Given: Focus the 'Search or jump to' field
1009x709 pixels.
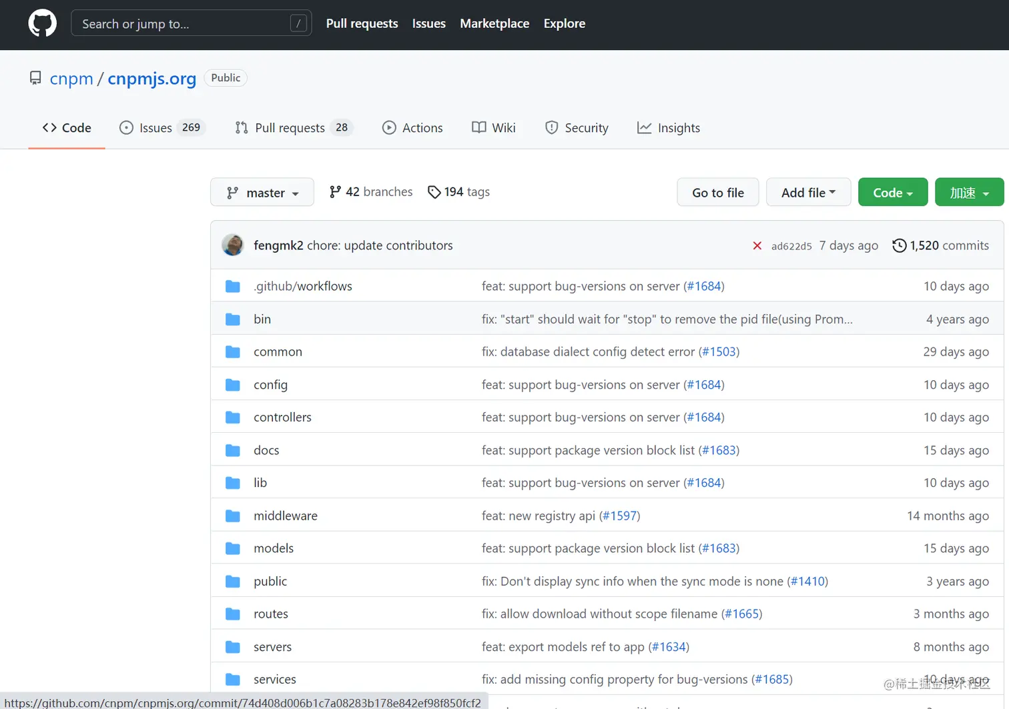Looking at the screenshot, I should tap(191, 23).
